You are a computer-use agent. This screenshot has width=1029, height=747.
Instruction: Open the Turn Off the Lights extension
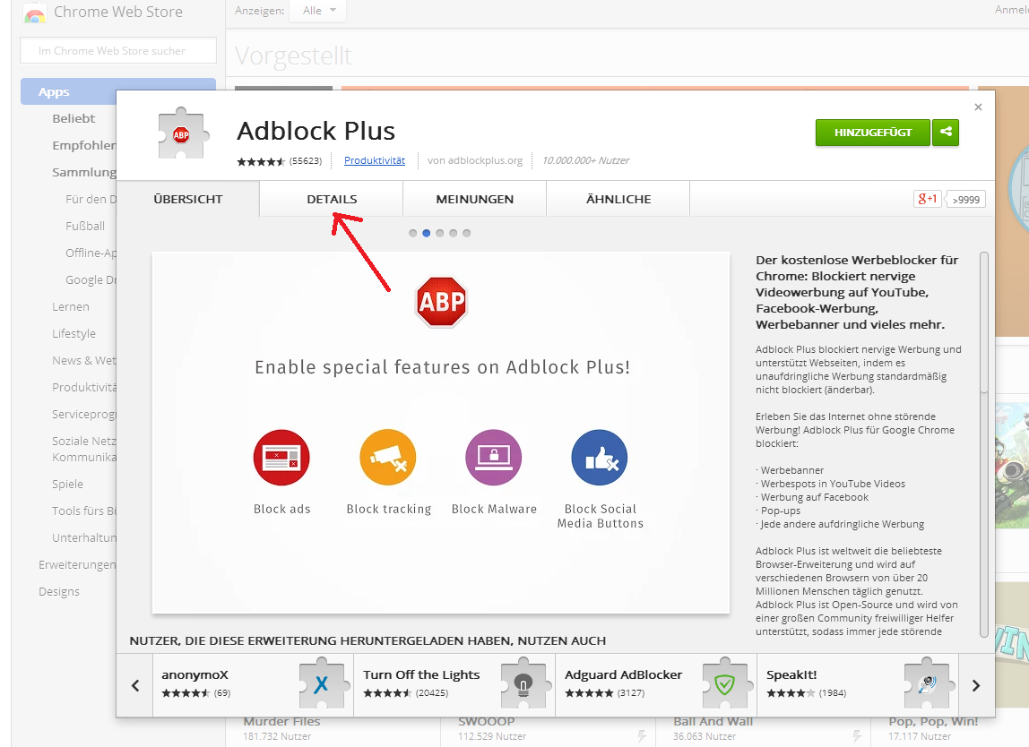click(421, 674)
